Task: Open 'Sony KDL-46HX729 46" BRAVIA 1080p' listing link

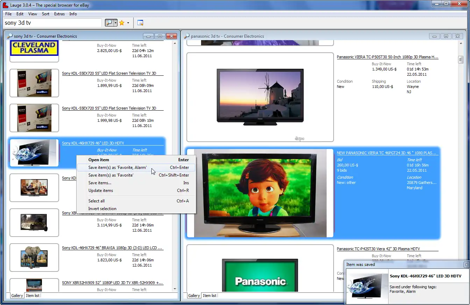Action: (113, 248)
